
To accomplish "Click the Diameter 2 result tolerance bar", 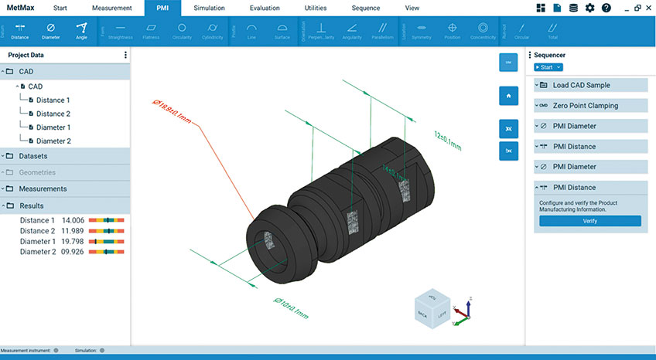I will tap(107, 251).
